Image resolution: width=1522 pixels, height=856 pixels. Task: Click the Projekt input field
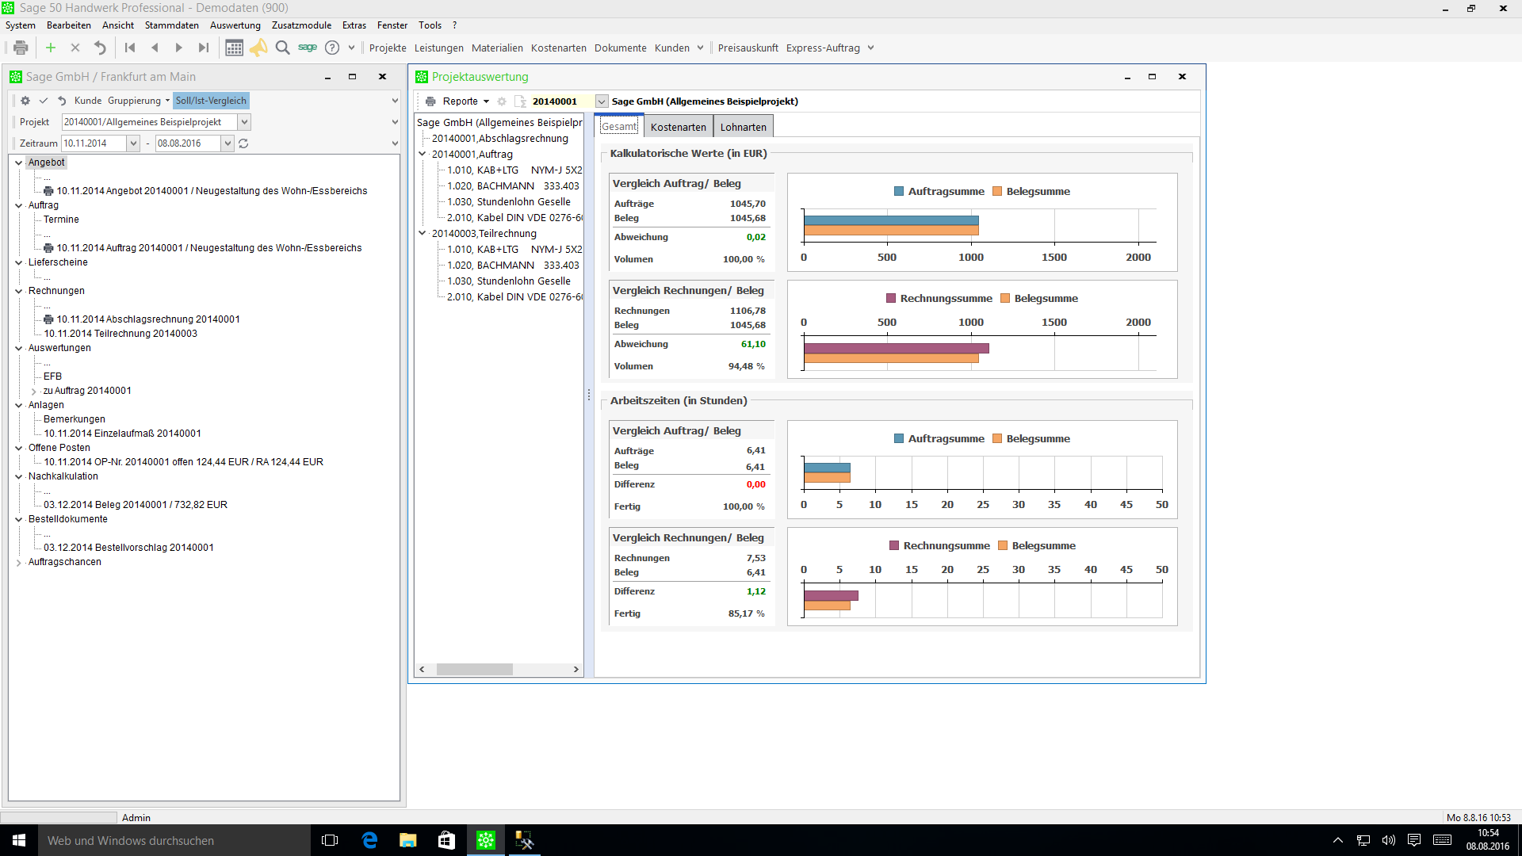[150, 122]
